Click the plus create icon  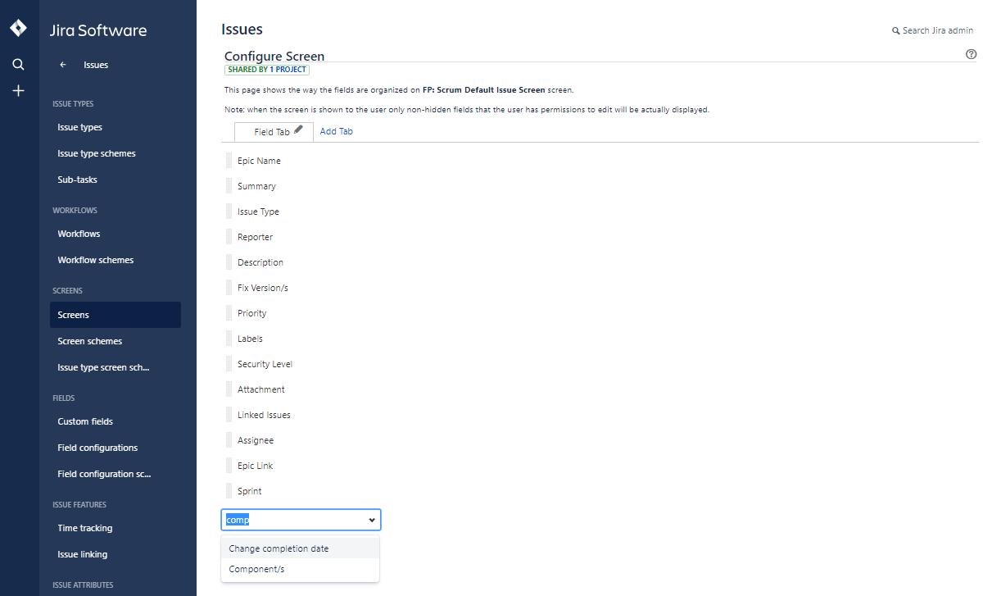18,90
